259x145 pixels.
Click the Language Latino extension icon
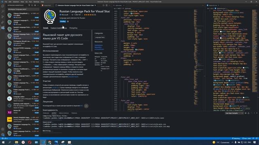tap(9, 98)
